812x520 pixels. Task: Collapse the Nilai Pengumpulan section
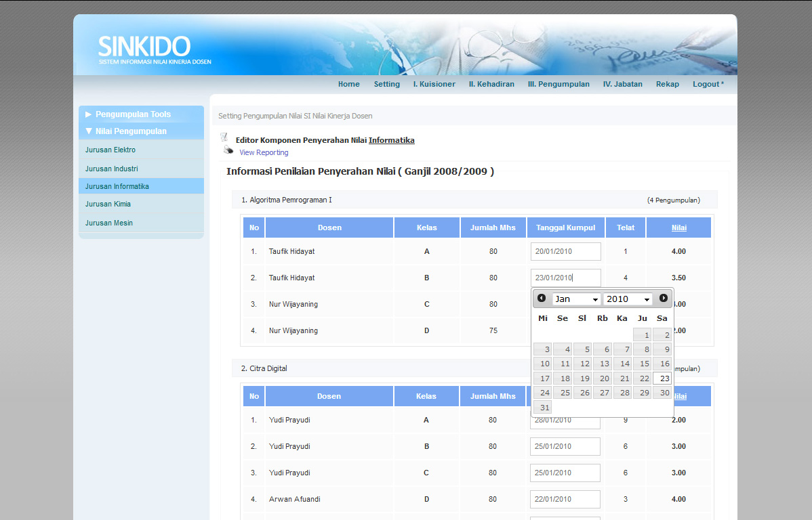point(131,131)
